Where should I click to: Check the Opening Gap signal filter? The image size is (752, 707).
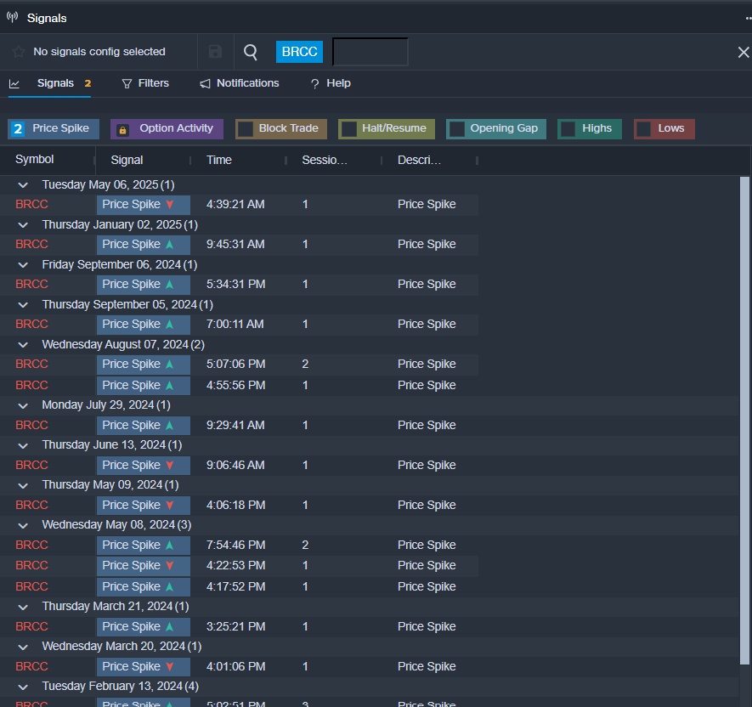(x=457, y=129)
